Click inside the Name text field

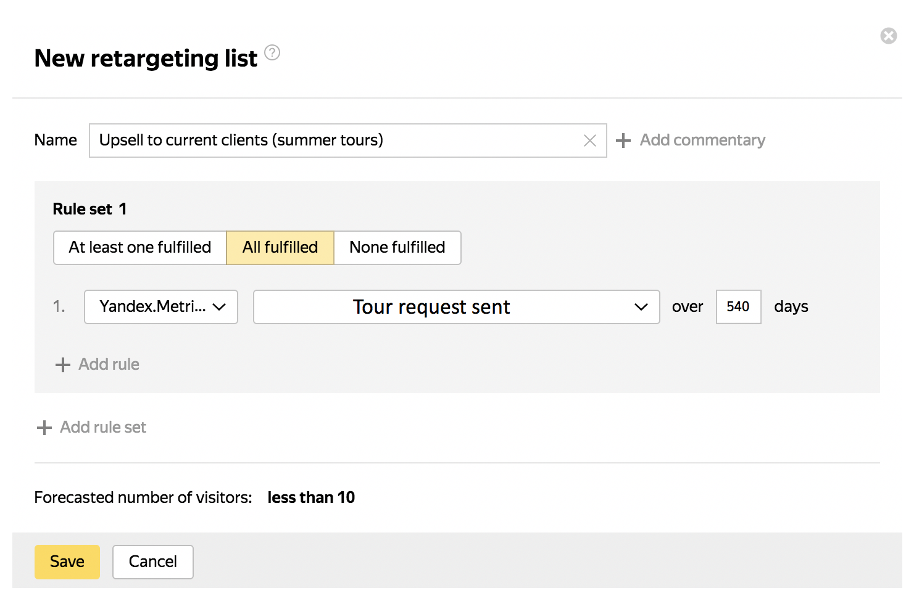[x=333, y=141]
